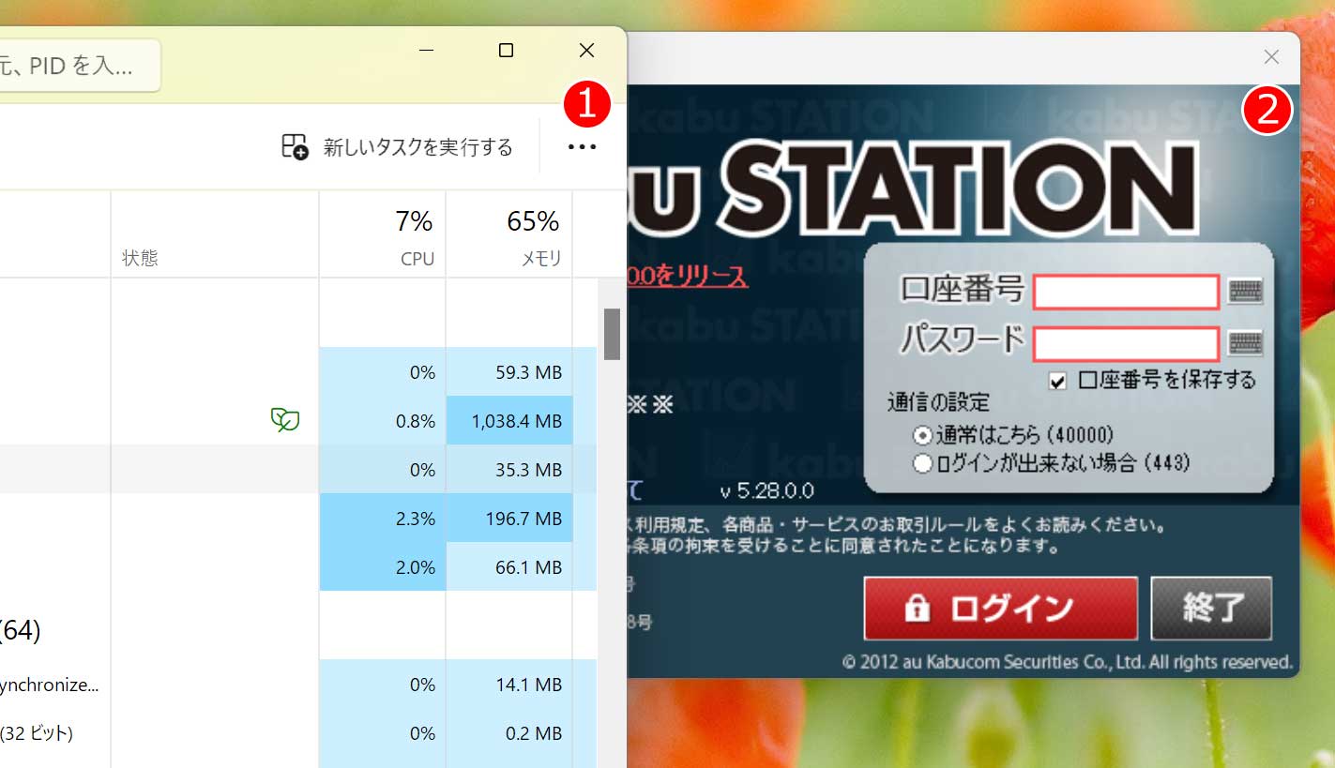Select the 35.3 MB process row
Screen dimensions: 1335x768
click(x=298, y=469)
